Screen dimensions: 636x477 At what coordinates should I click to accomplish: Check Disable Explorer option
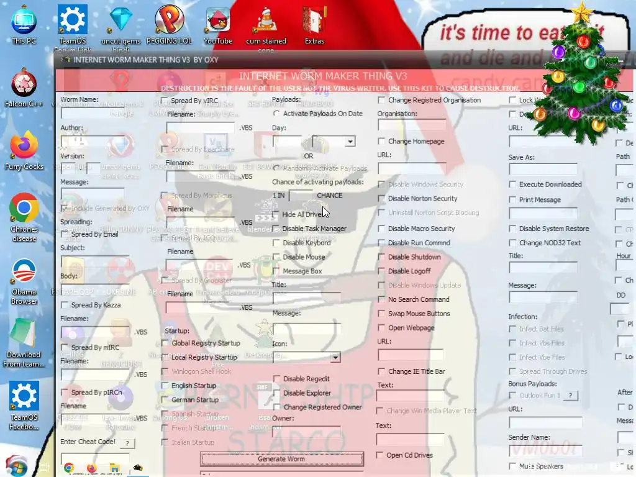276,393
